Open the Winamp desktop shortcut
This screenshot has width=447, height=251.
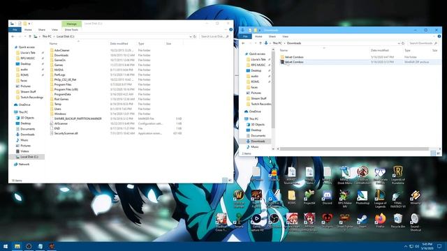[416, 197]
